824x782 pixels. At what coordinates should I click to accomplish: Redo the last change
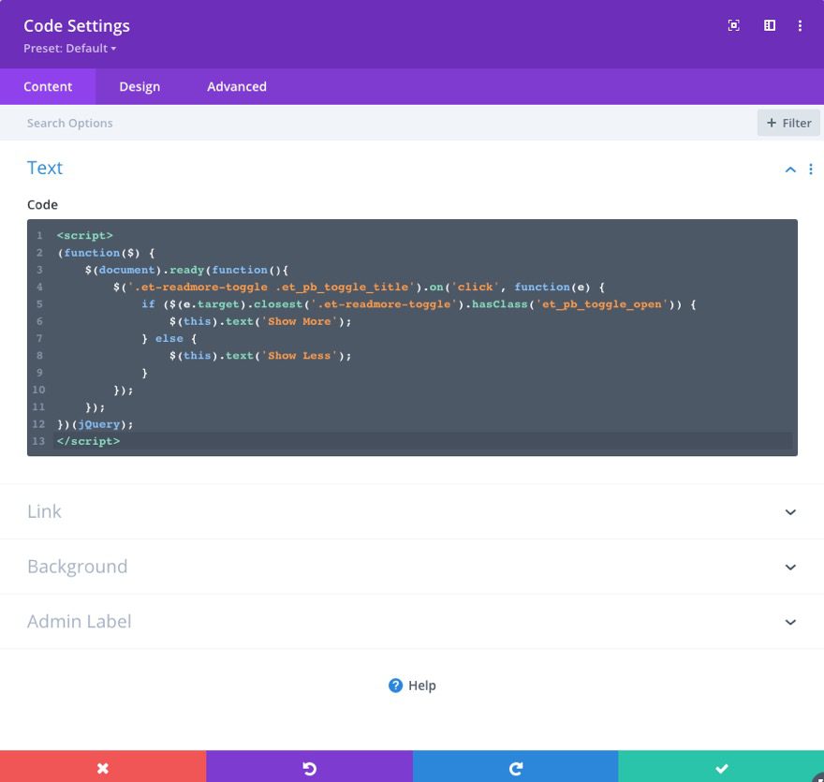pyautogui.click(x=515, y=767)
